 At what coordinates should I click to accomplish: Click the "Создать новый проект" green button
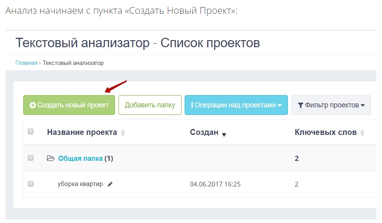(69, 105)
